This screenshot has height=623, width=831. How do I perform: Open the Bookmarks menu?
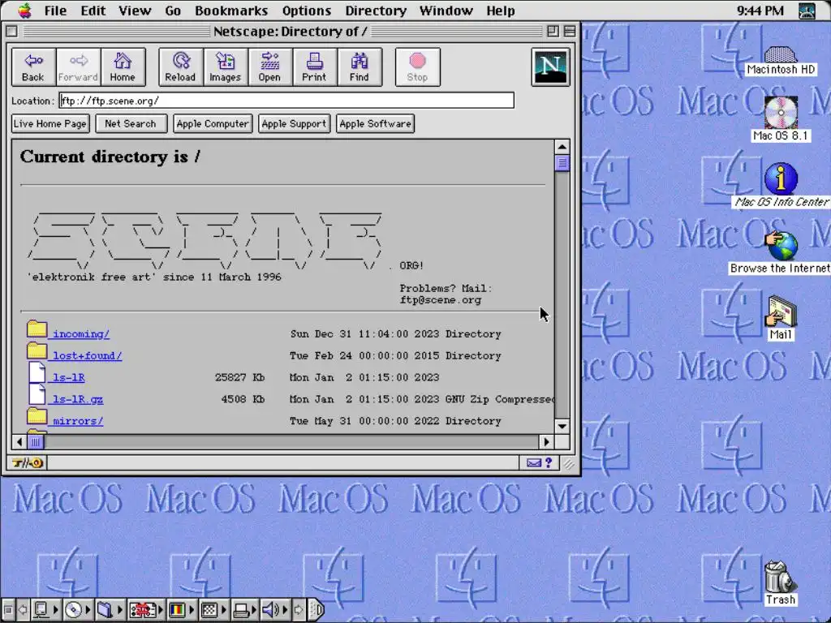tap(231, 11)
